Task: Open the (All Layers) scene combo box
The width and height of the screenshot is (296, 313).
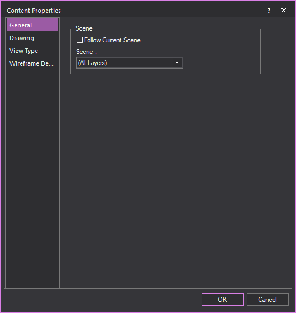Action: (x=130, y=63)
